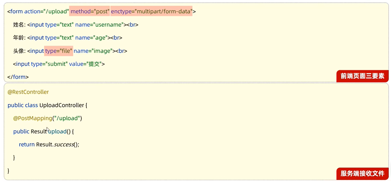Click the 'UploadController' class name
This screenshot has width=391, height=182.
tap(61, 105)
